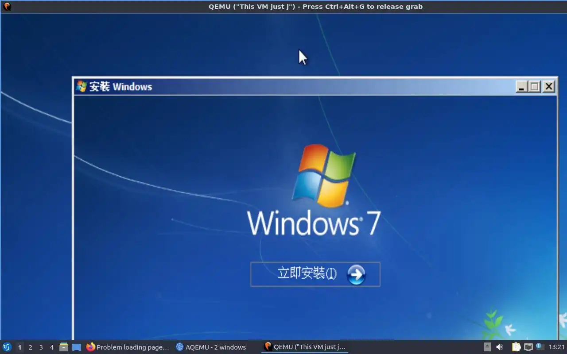Expand the hidden system tray icons
Viewport: 567px width, 354px height.
point(487,347)
